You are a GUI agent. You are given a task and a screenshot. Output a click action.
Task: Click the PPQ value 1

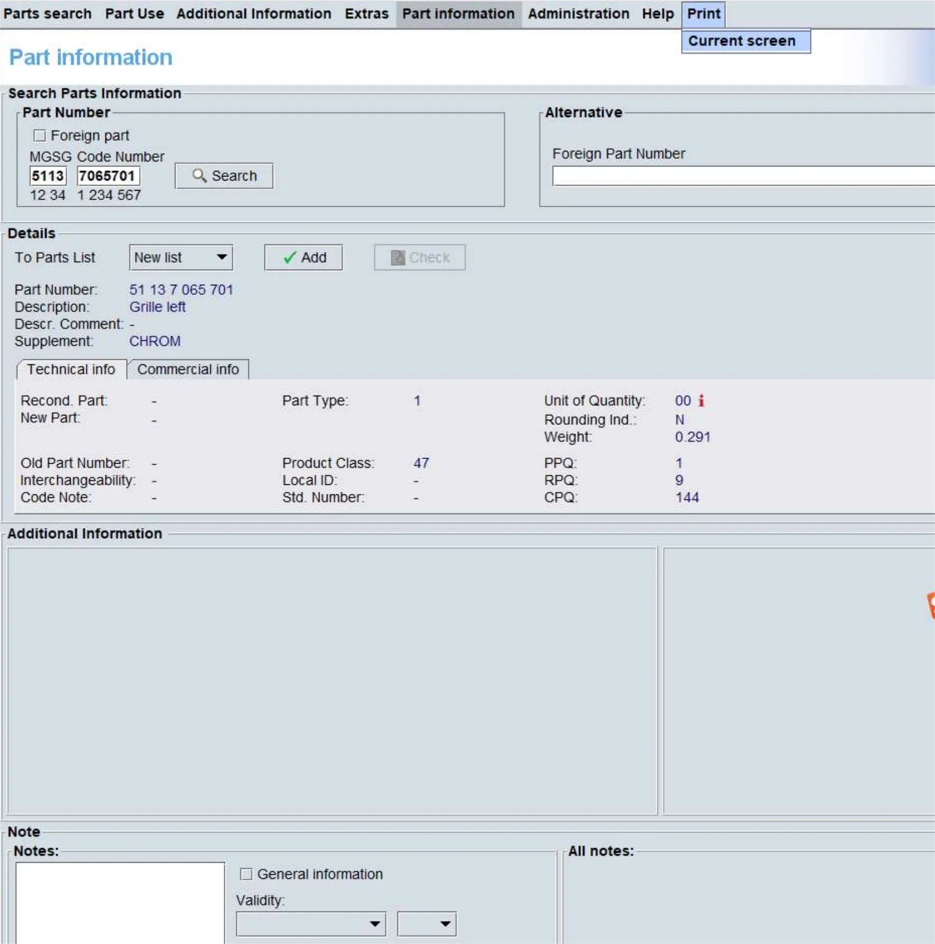(679, 463)
